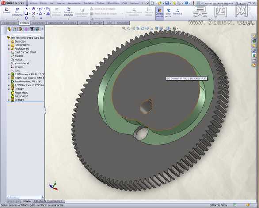Open the PropertyManager panel tab
This screenshot has width=259, height=208.
[15, 29]
